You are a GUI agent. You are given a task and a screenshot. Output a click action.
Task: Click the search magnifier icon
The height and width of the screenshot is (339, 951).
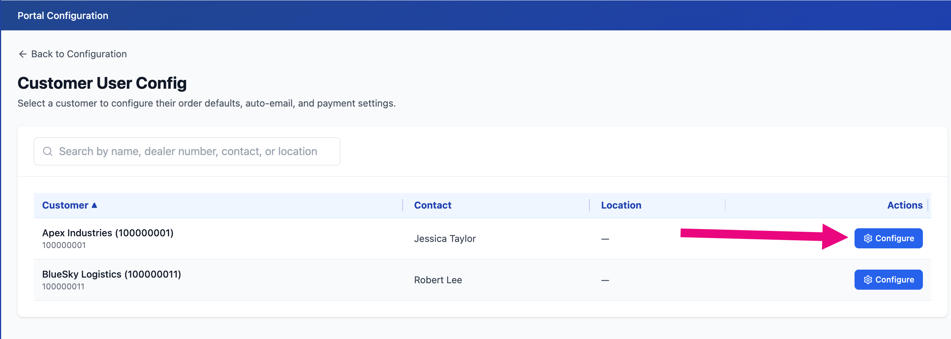click(x=47, y=151)
